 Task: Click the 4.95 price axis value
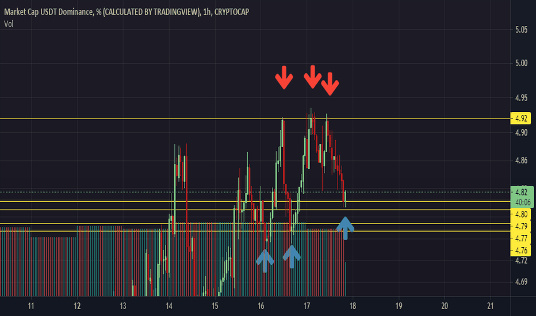pos(521,98)
